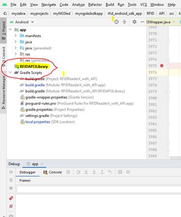Open the Analyze menu
The width and height of the screenshot is (181, 217).
[79, 4]
